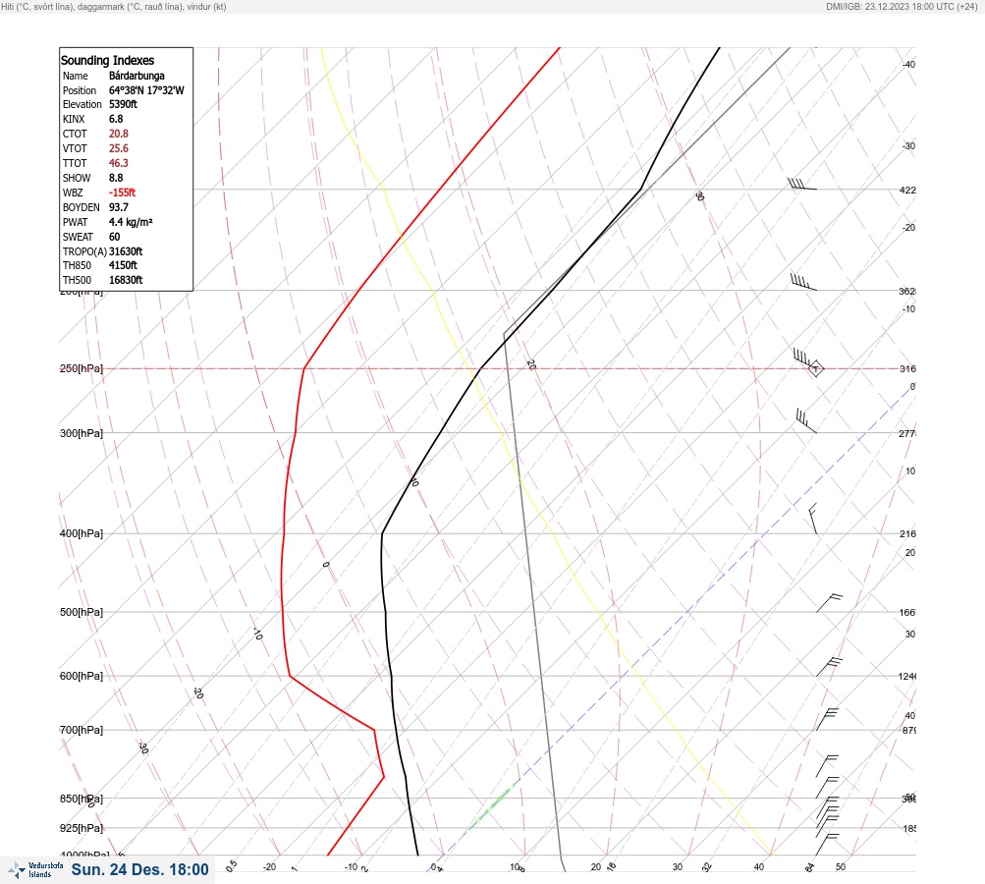Click the SHOW value 8.8
Image resolution: width=985 pixels, height=884 pixels.
116,178
